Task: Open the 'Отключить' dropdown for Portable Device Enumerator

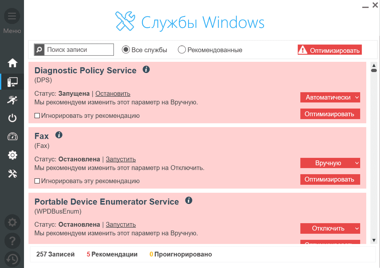Action: pyautogui.click(x=330, y=228)
